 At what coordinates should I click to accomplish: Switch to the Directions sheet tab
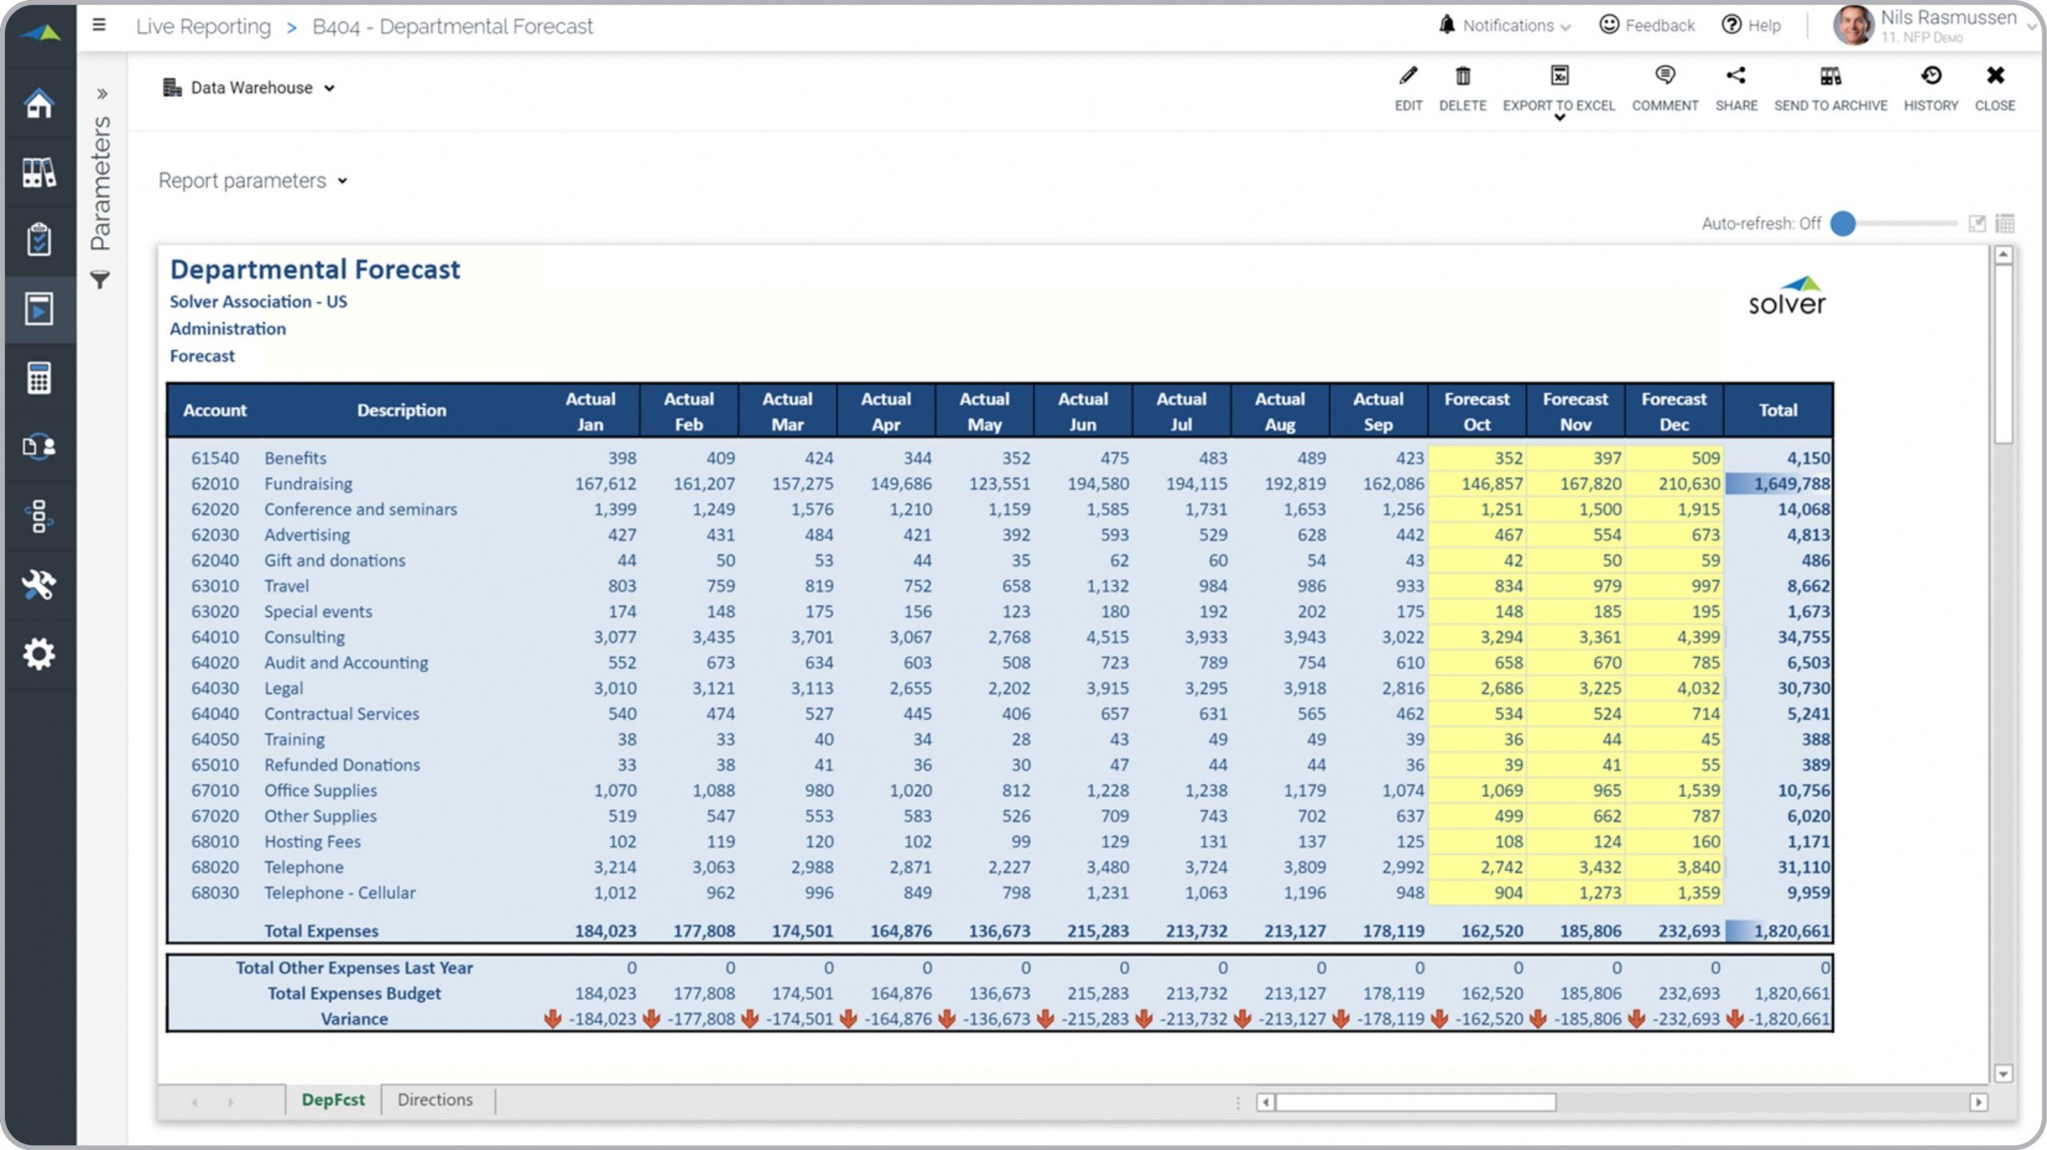[435, 1100]
